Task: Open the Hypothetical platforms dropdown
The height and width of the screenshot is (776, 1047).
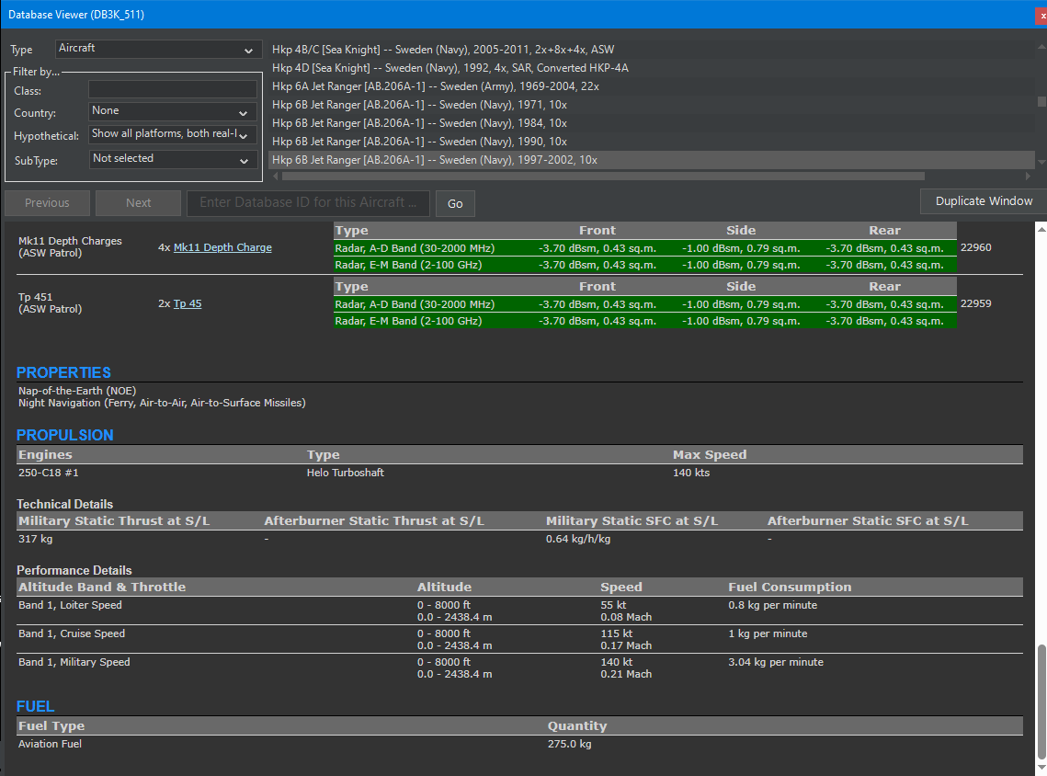Action: point(172,134)
